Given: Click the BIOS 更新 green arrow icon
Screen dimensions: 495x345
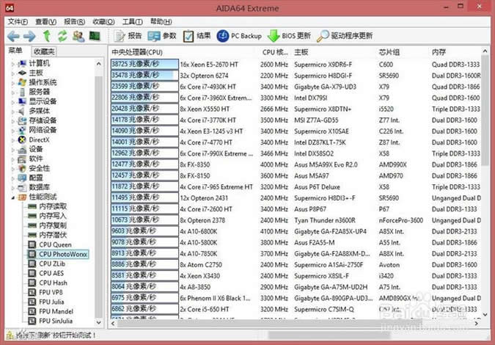Looking at the screenshot, I should point(274,36).
